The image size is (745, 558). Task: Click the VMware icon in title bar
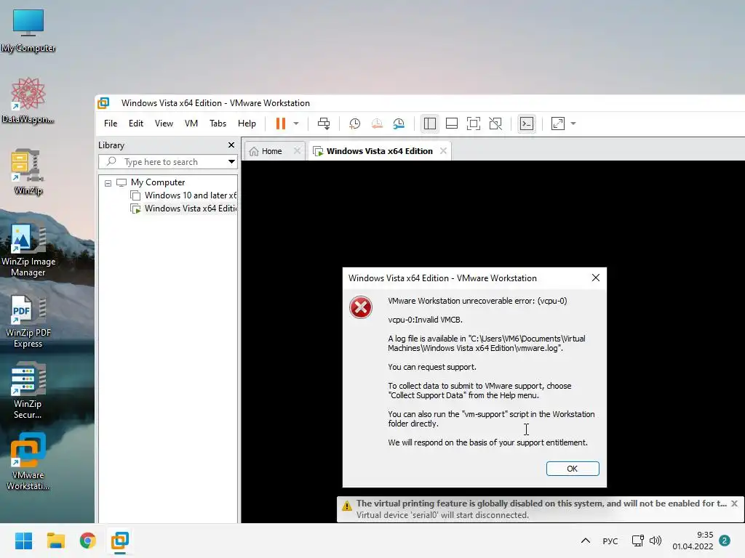[103, 103]
